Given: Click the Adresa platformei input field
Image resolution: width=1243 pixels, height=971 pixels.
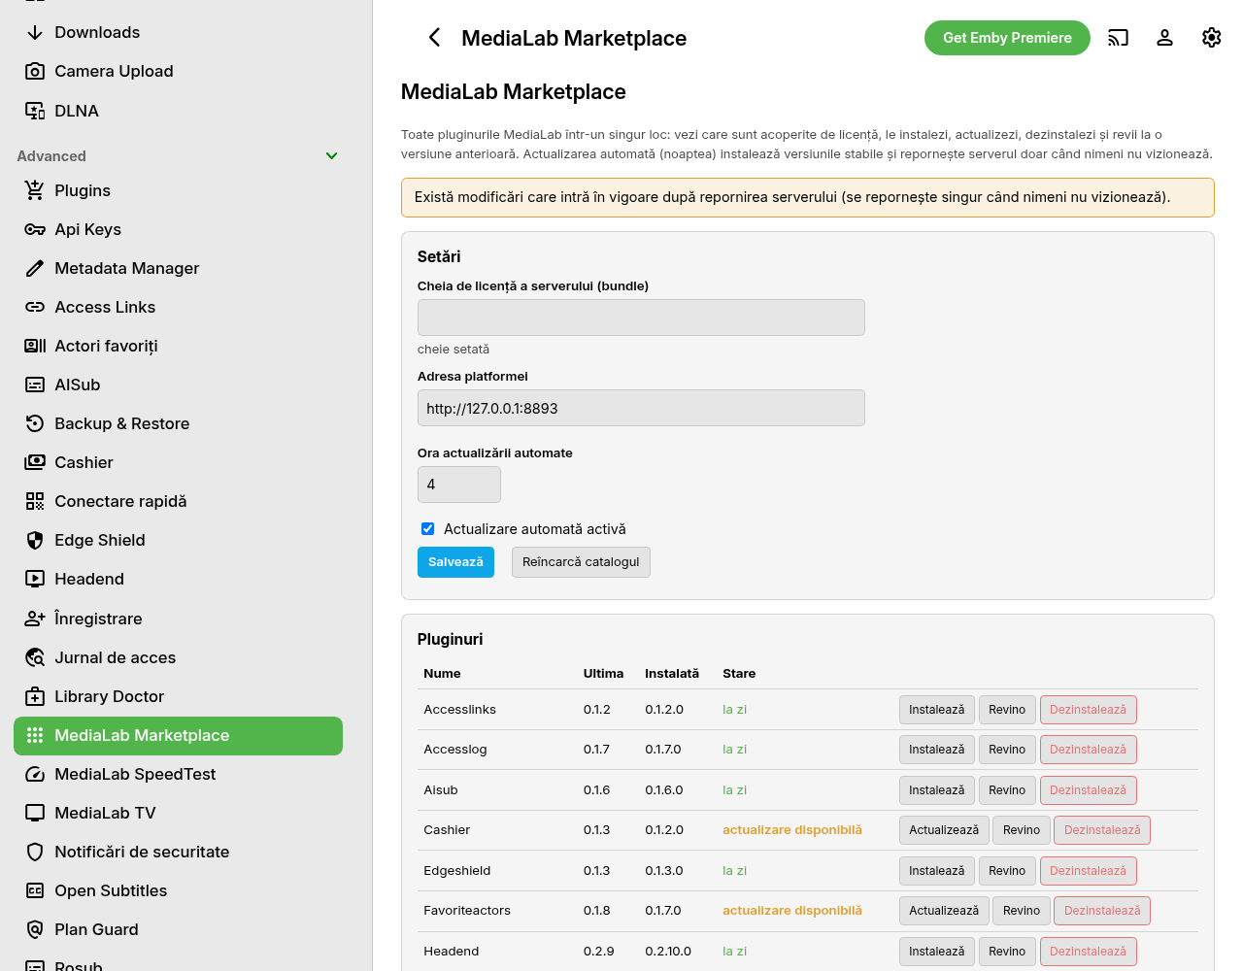Looking at the screenshot, I should pos(641,408).
